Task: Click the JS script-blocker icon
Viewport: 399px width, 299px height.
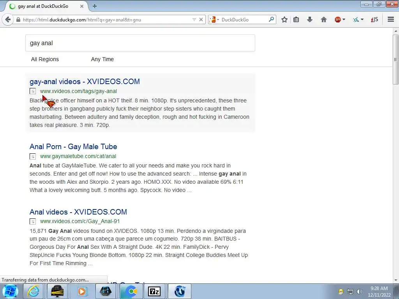Action: [374, 19]
